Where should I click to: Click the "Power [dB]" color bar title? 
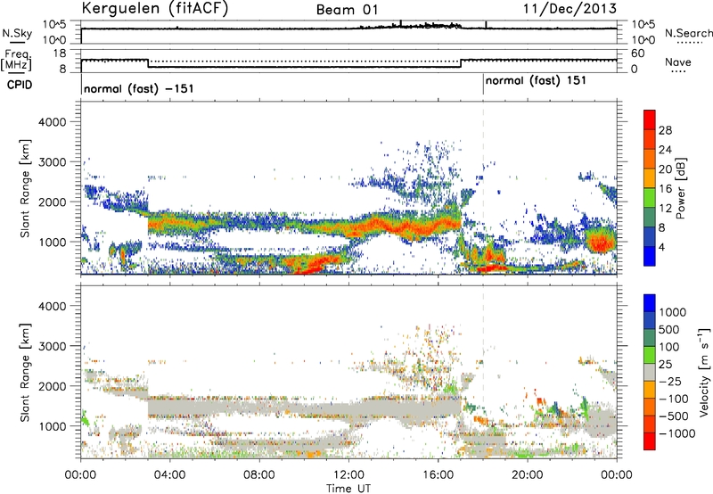pyautogui.click(x=680, y=188)
